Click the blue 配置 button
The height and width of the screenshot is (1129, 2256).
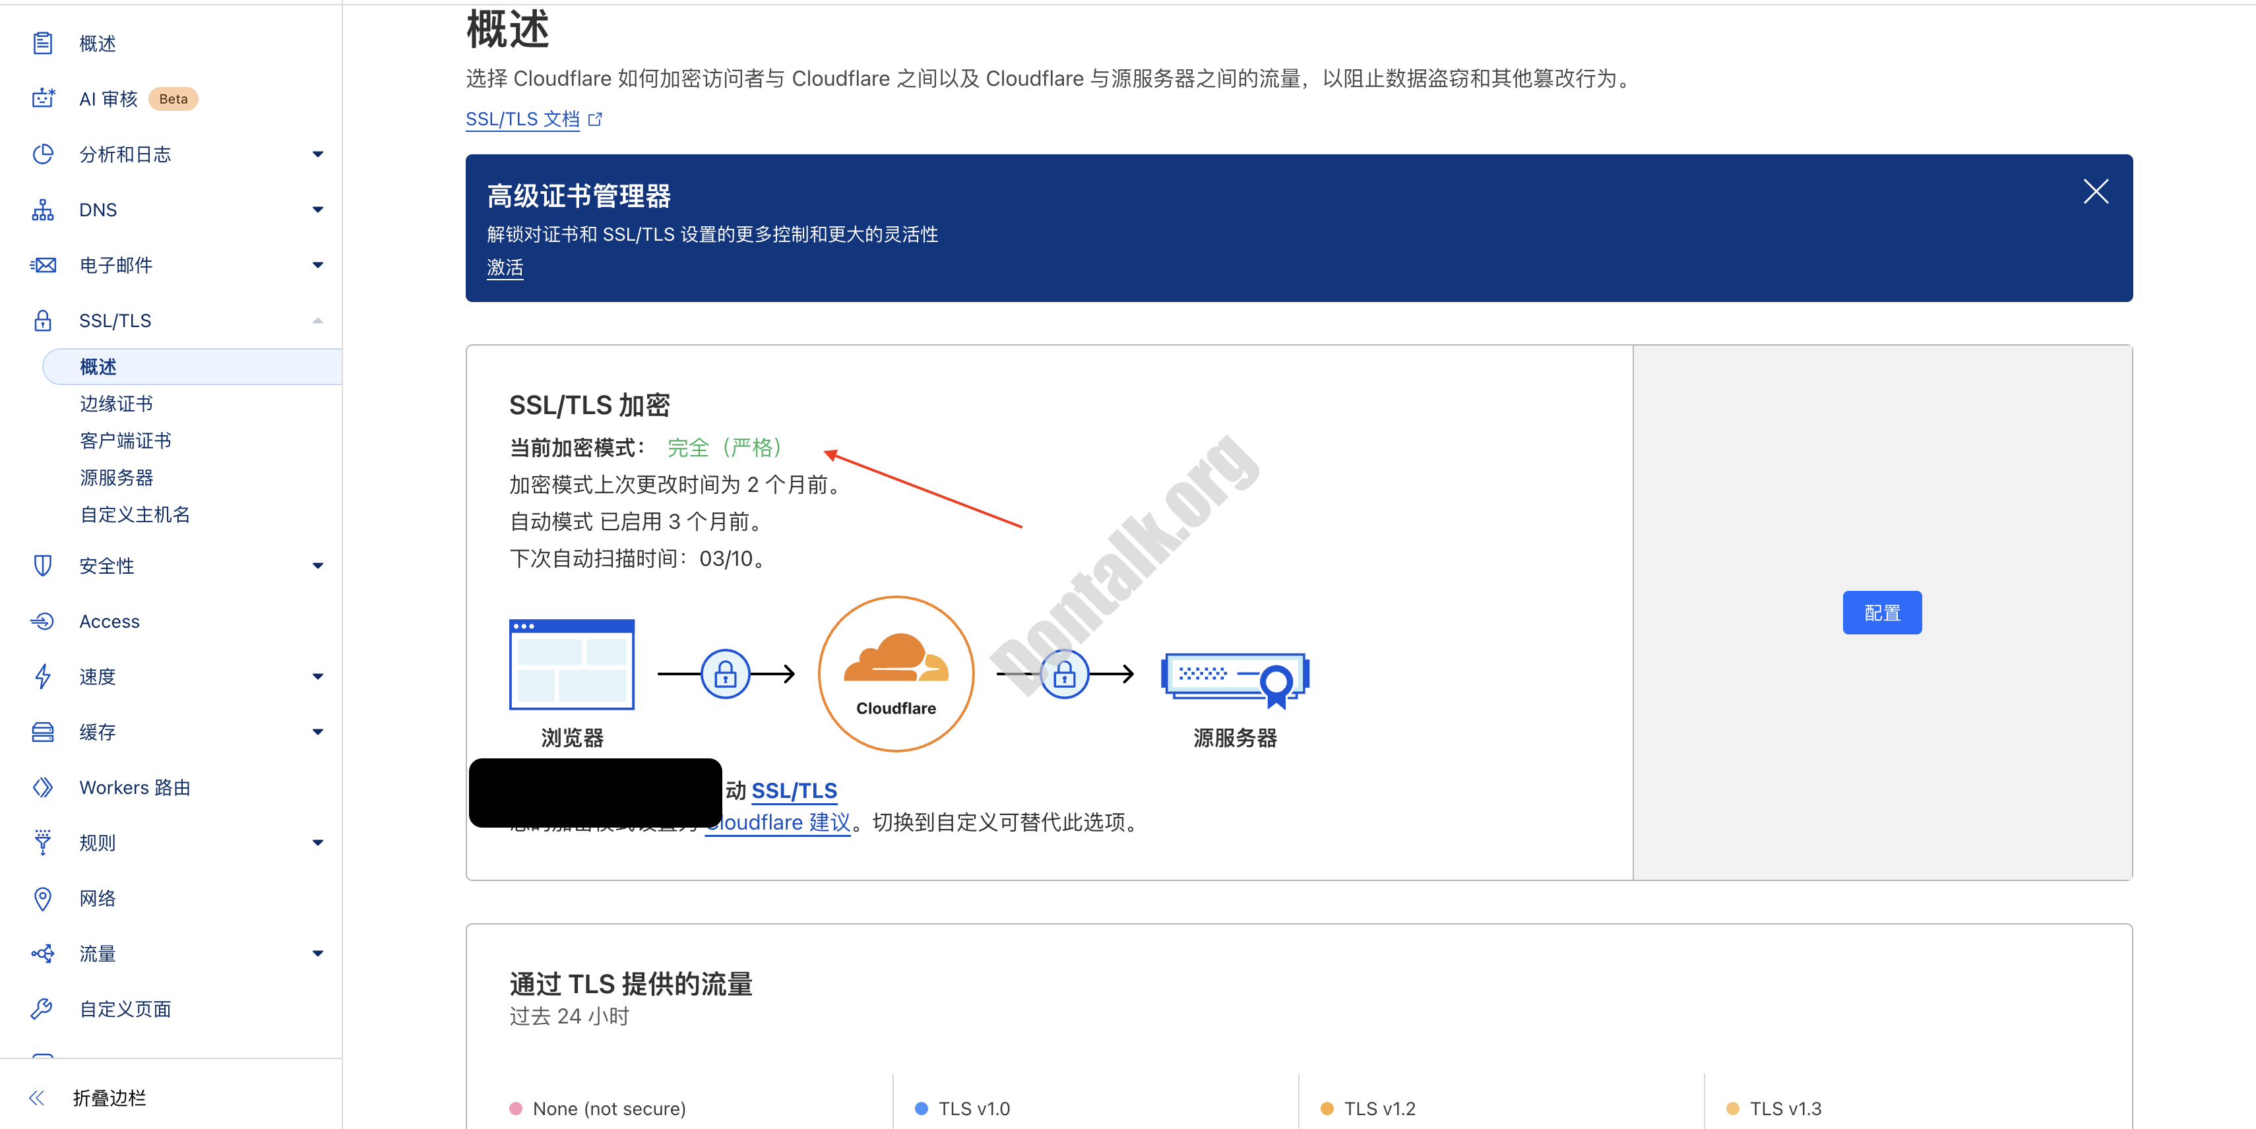[x=1881, y=613]
